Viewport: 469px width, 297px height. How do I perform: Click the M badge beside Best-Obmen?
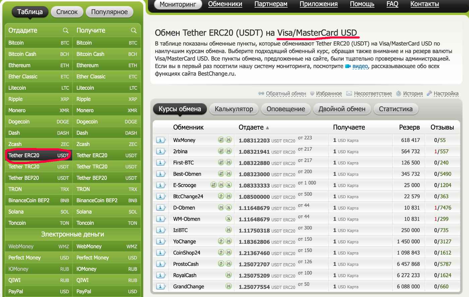point(229,174)
